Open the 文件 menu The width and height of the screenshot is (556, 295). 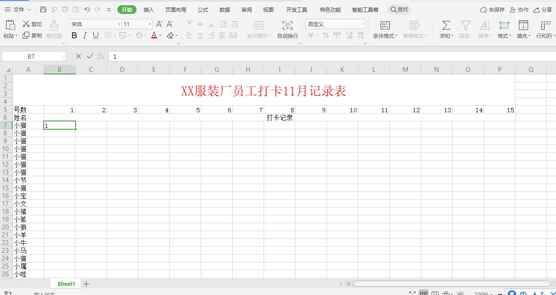click(17, 9)
